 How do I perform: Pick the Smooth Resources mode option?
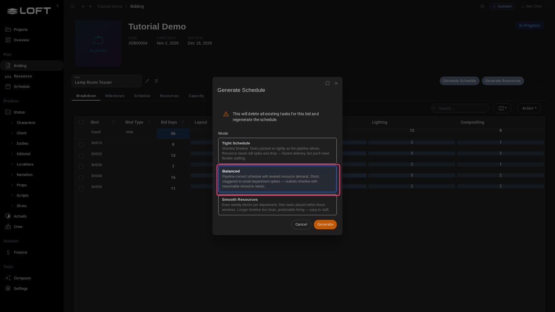click(277, 205)
